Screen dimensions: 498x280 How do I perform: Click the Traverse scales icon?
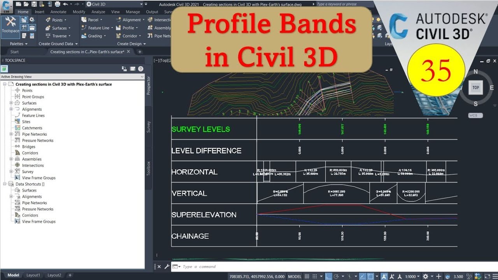click(x=48, y=36)
